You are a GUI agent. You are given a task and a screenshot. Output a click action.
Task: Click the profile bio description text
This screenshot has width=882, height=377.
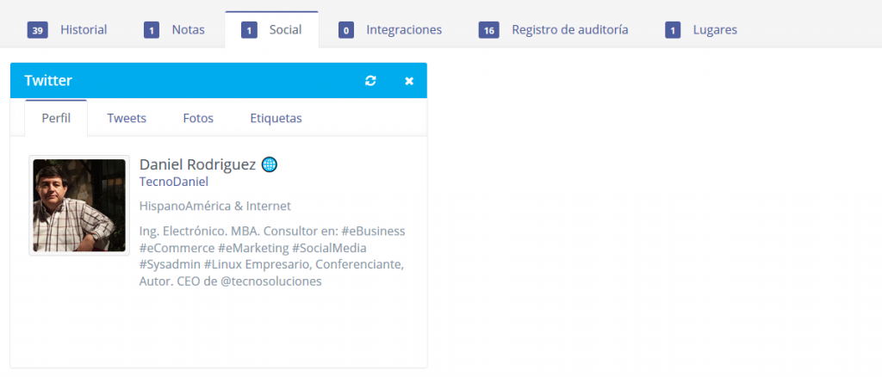click(x=271, y=256)
